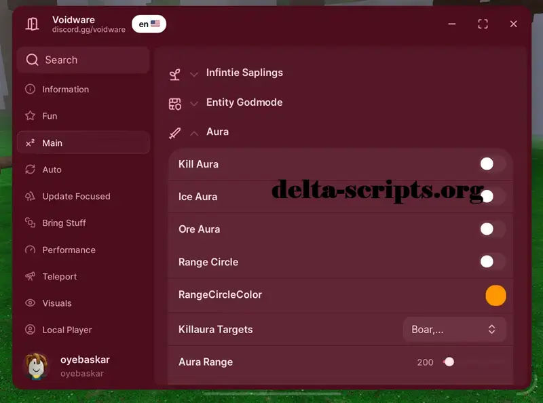This screenshot has height=403, width=543.
Task: Close the Voidware window
Action: coord(514,24)
